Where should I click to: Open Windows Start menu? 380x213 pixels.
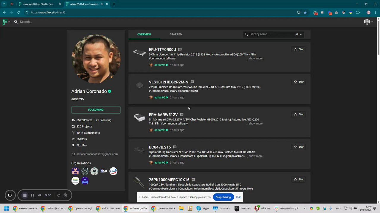6,209
